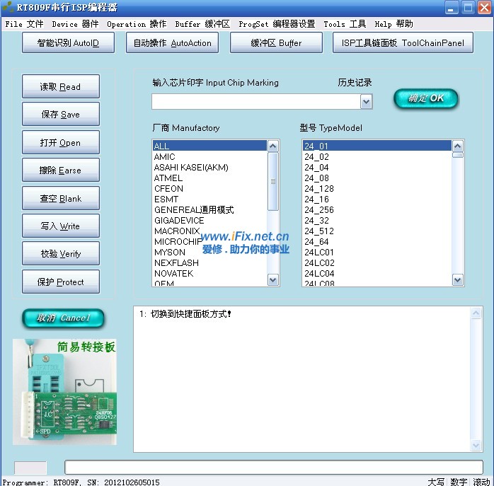
Task: Expand the chip marking history dropdown
Action: tap(366, 103)
